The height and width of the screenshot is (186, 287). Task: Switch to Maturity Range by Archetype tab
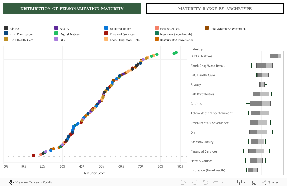point(215,9)
